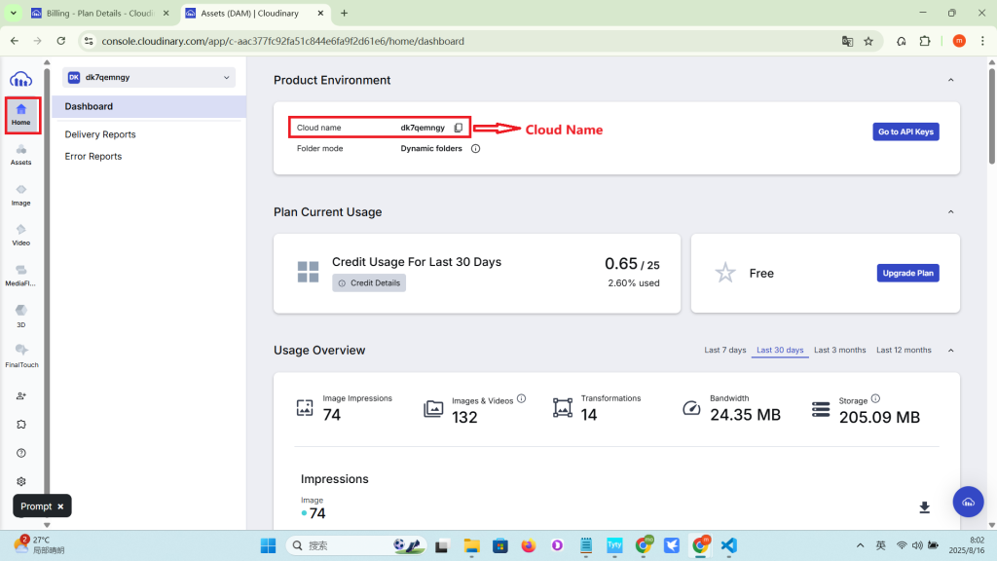Open Credit Details
The width and height of the screenshot is (997, 561).
[x=369, y=283]
